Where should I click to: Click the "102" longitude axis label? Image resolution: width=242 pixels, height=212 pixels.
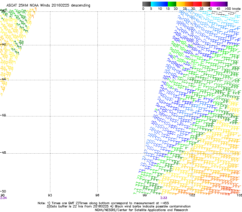coord(192,195)
